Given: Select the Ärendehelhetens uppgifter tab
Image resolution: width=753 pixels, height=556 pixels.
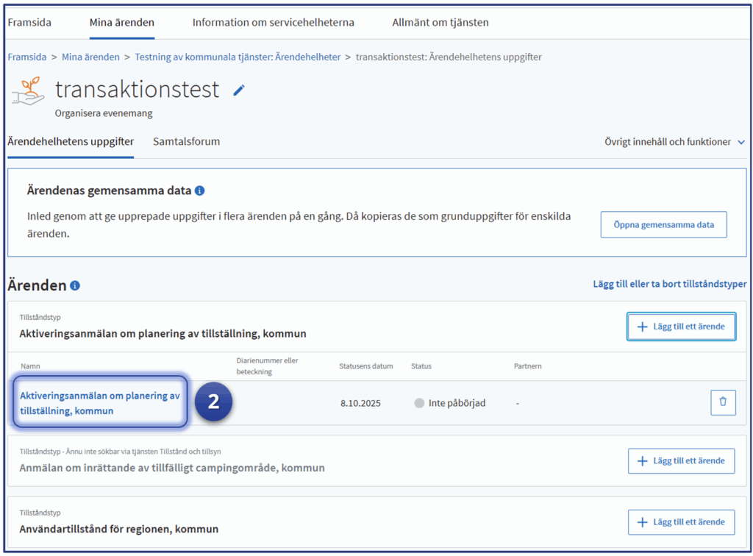Looking at the screenshot, I should click(71, 141).
